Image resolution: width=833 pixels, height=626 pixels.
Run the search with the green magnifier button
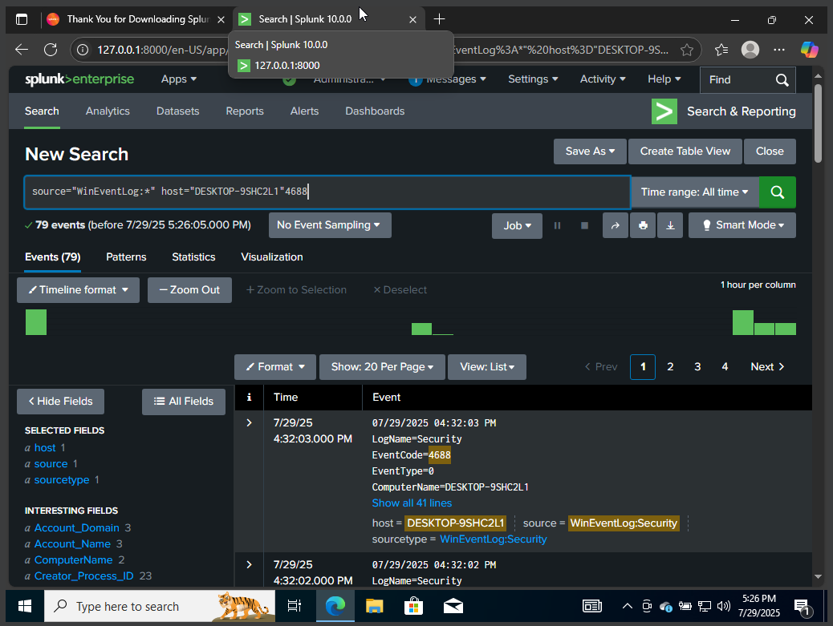pos(777,192)
